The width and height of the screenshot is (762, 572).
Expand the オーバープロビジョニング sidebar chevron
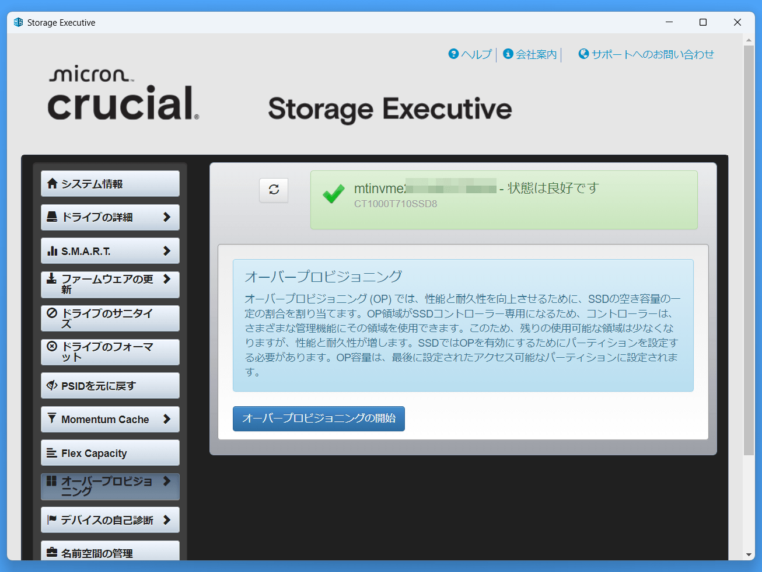pyautogui.click(x=167, y=481)
